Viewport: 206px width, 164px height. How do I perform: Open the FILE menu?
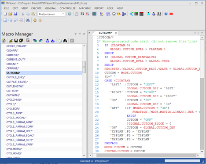coord(7,8)
